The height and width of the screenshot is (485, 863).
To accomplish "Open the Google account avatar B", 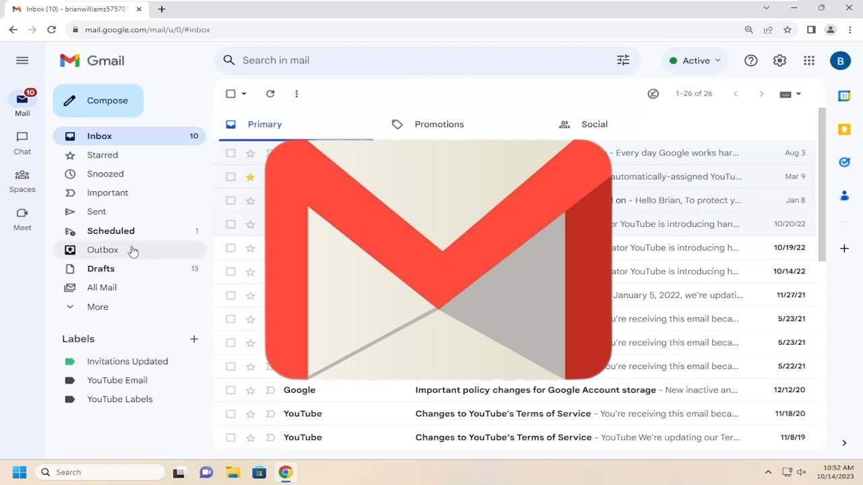I will 840,61.
